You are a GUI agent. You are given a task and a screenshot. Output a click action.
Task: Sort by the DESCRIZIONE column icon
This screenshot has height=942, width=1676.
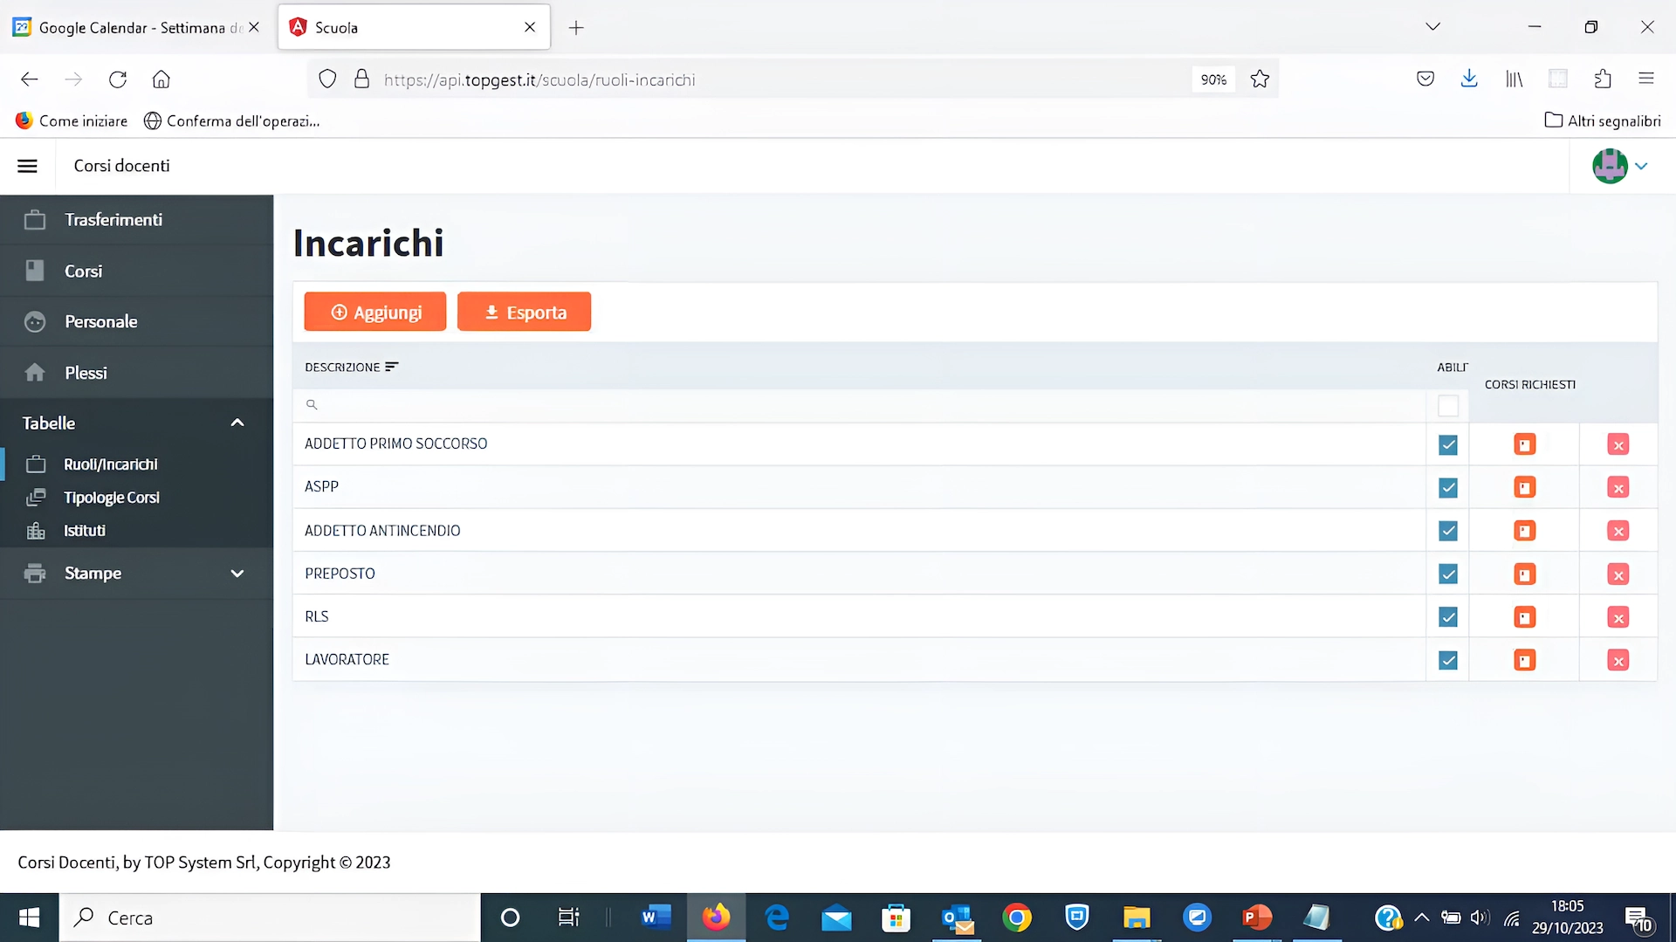pos(391,367)
